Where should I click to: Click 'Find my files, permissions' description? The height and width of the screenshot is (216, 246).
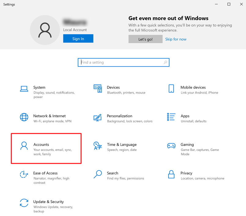pos(125,178)
